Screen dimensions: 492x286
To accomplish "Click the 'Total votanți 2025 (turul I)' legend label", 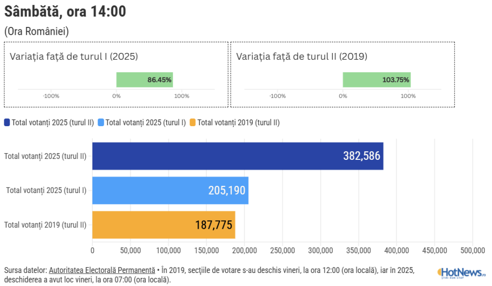I will point(145,122).
